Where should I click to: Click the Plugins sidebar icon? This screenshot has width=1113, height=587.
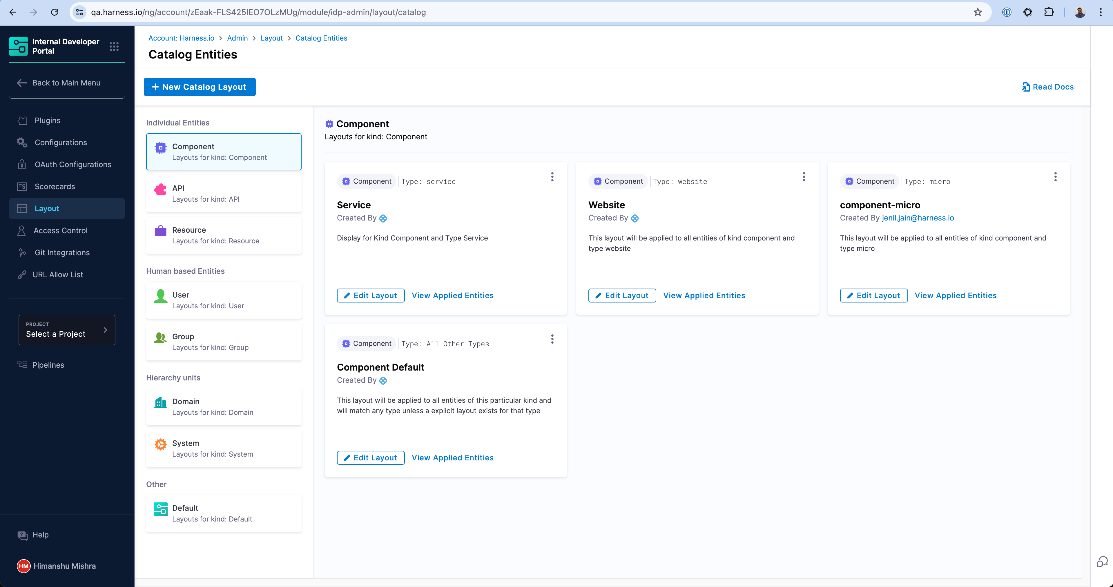click(22, 121)
